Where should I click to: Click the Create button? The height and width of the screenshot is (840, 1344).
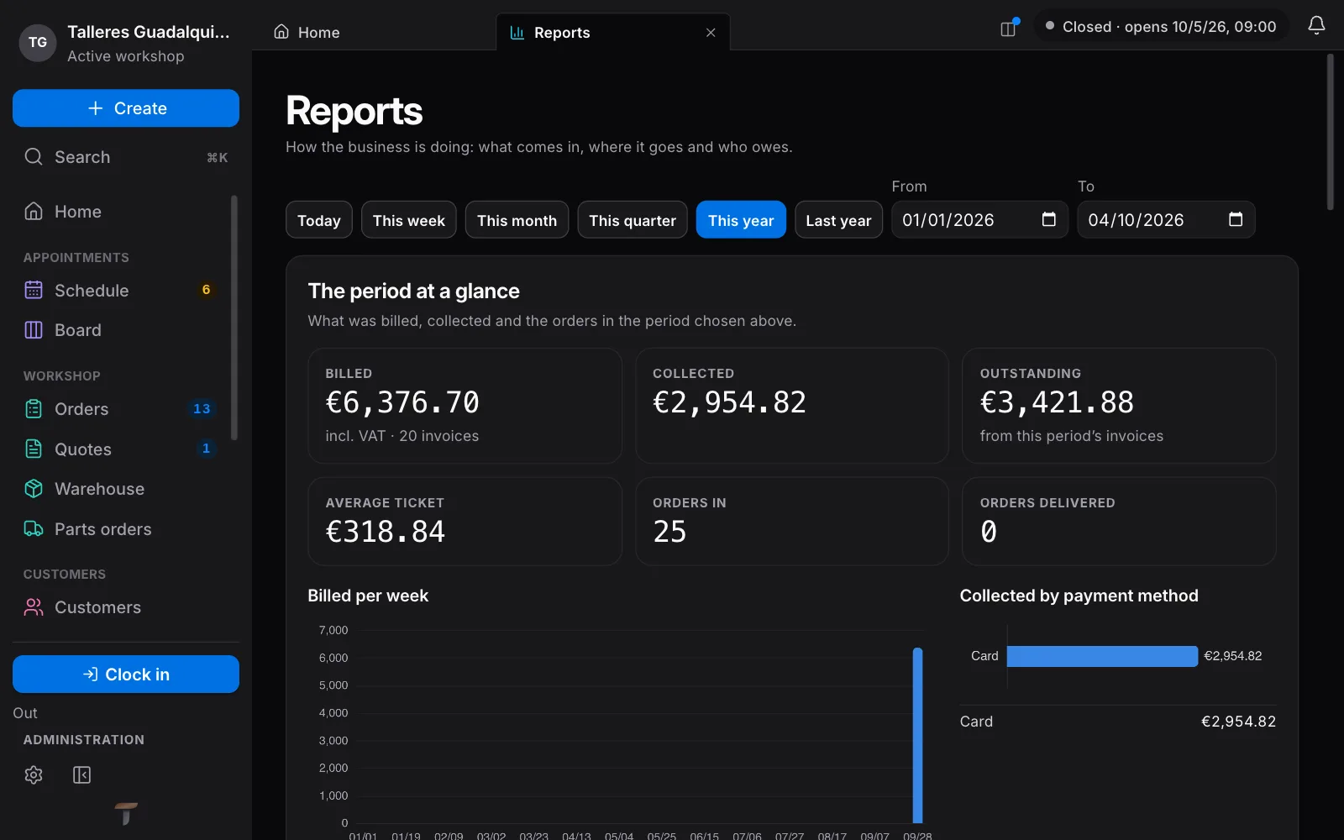pyautogui.click(x=126, y=108)
